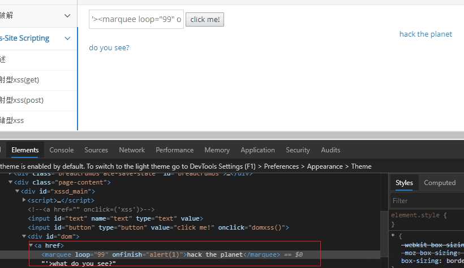Switch to the Elements tab in DevTools

25,150
